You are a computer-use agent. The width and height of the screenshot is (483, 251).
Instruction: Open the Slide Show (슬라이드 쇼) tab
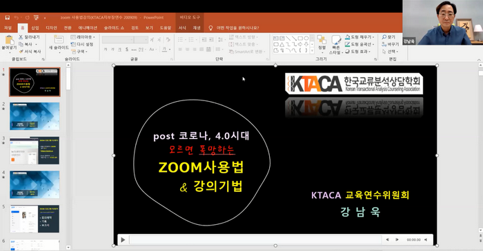pyautogui.click(x=114, y=28)
